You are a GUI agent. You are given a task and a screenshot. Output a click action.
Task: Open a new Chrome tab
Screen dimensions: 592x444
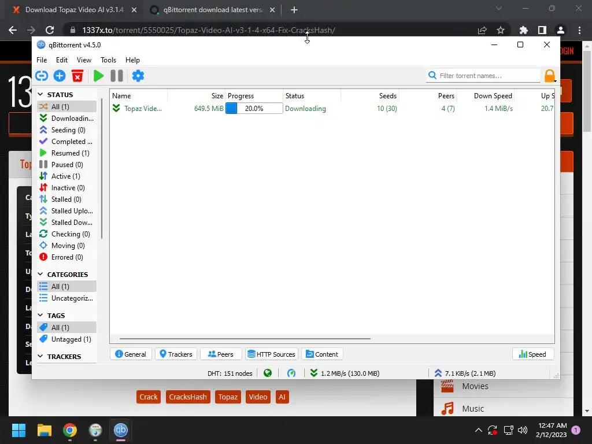coord(294,10)
